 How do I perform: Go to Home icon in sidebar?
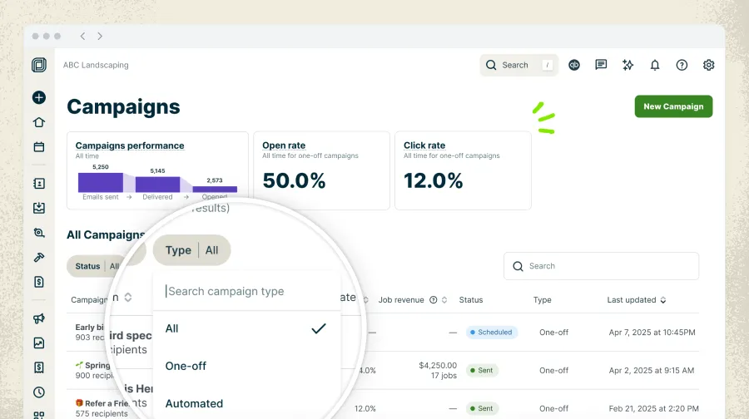39,122
